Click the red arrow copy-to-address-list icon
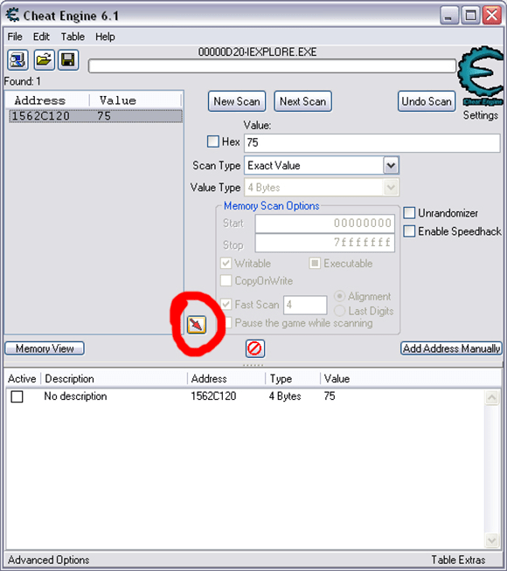The image size is (507, 571). pyautogui.click(x=197, y=325)
